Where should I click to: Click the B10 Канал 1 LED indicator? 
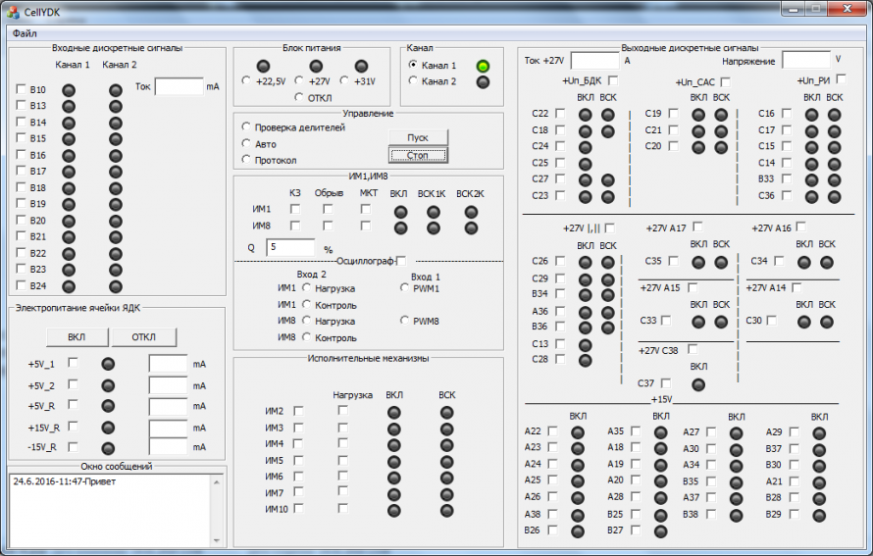coord(69,90)
